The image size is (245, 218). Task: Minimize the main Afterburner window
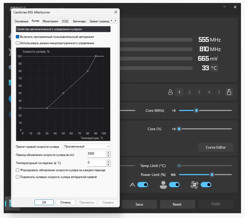(x=224, y=7)
